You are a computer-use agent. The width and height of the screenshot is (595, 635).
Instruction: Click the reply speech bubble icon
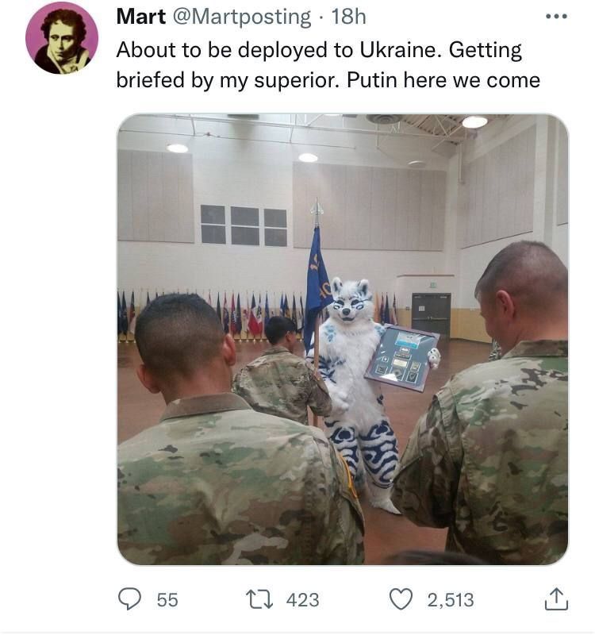[129, 599]
